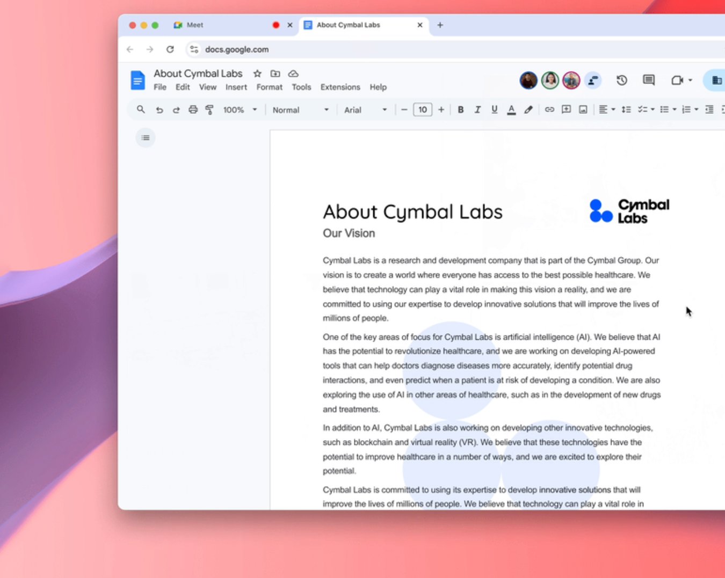Image resolution: width=725 pixels, height=578 pixels.
Task: Open the 100% zoom dropdown
Action: pos(240,109)
